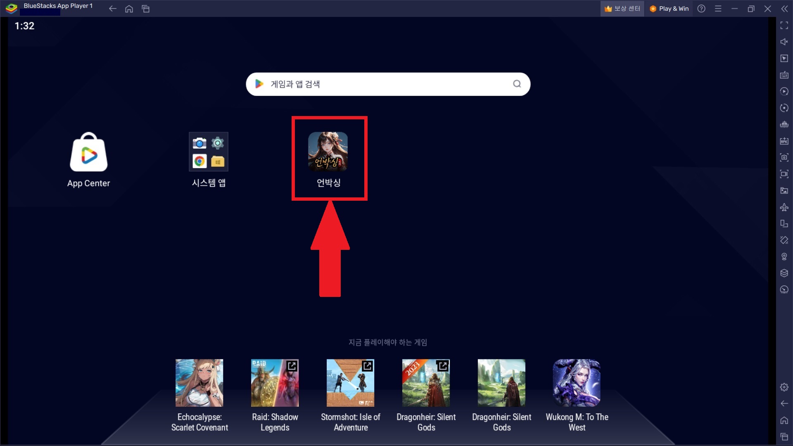
Task: Toggle airplane mode icon in sidebar
Action: pyautogui.click(x=784, y=207)
